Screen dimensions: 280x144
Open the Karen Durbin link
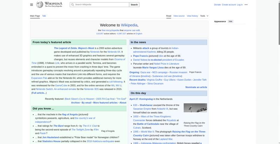click(184, 80)
